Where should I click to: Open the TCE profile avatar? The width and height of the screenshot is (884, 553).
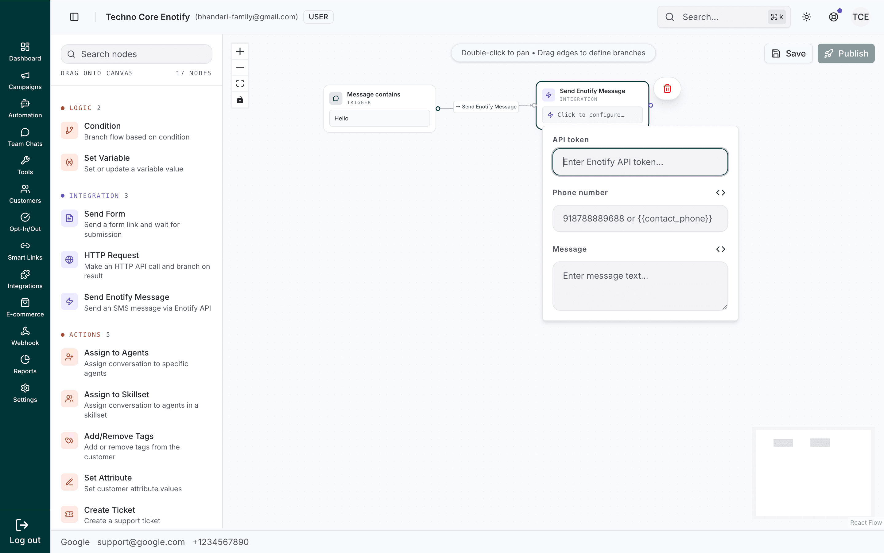pyautogui.click(x=861, y=17)
